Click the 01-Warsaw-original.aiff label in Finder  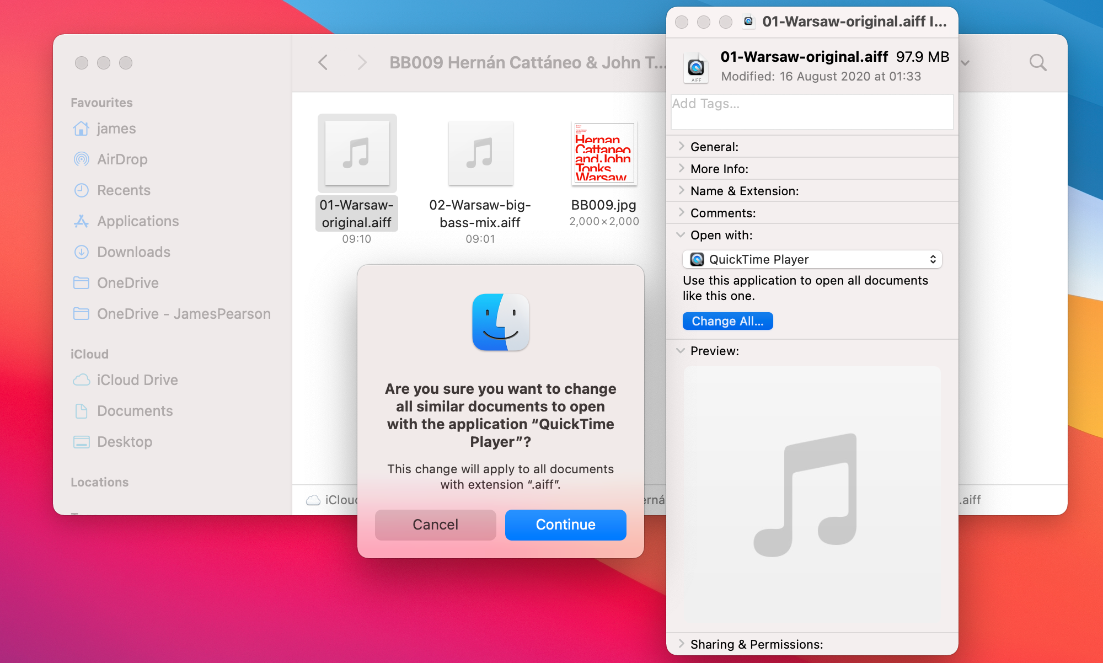pos(357,213)
